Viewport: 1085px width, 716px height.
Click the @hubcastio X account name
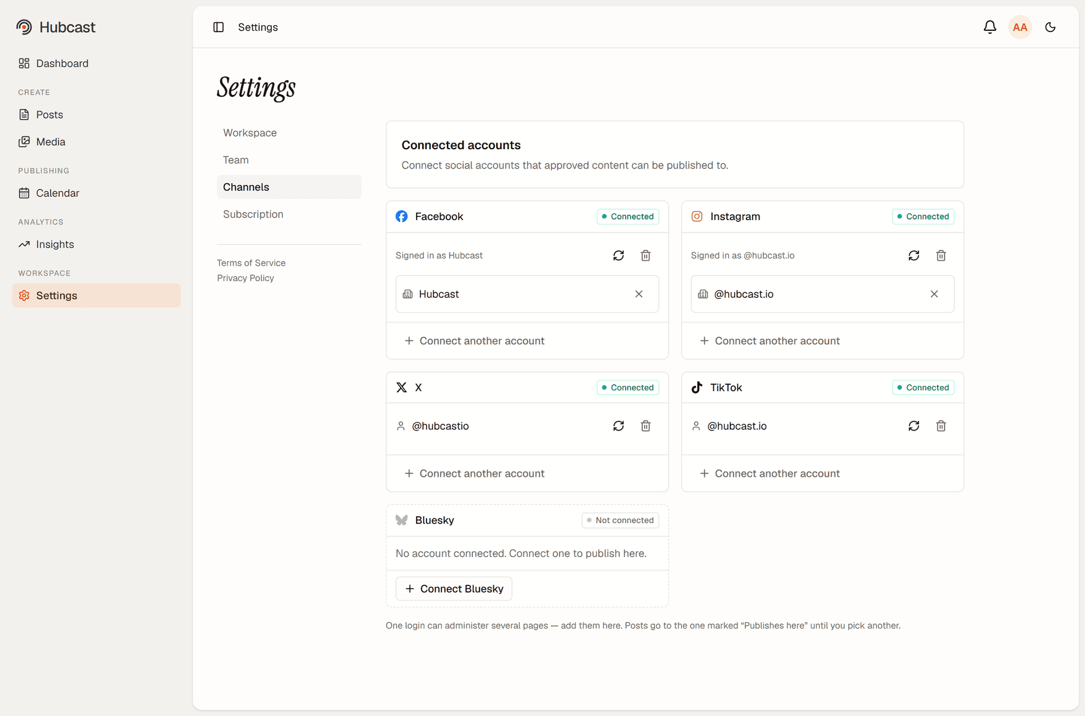[x=440, y=426]
